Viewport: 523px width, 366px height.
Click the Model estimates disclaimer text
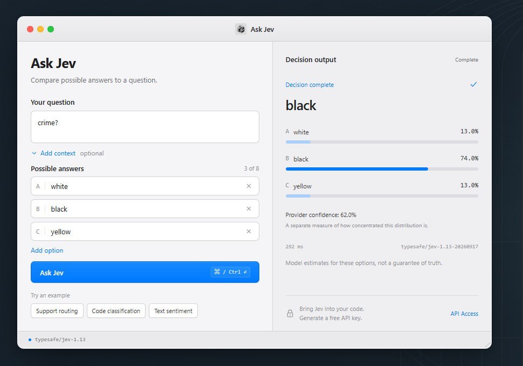point(363,263)
